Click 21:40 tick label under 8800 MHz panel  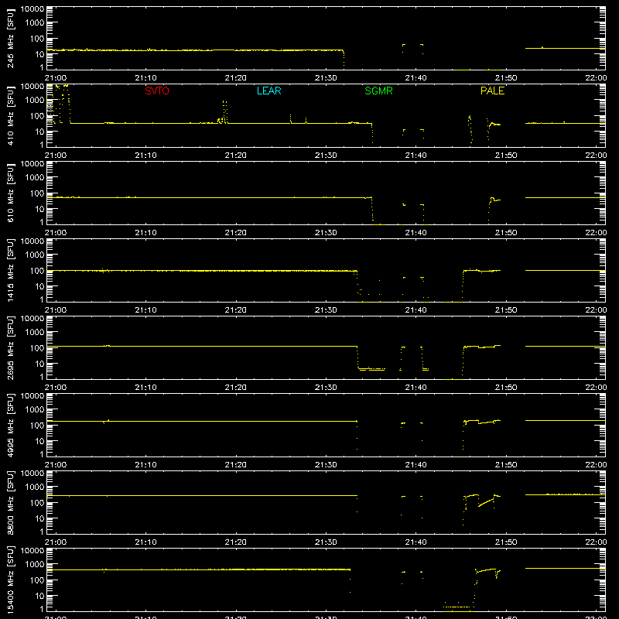(x=416, y=542)
